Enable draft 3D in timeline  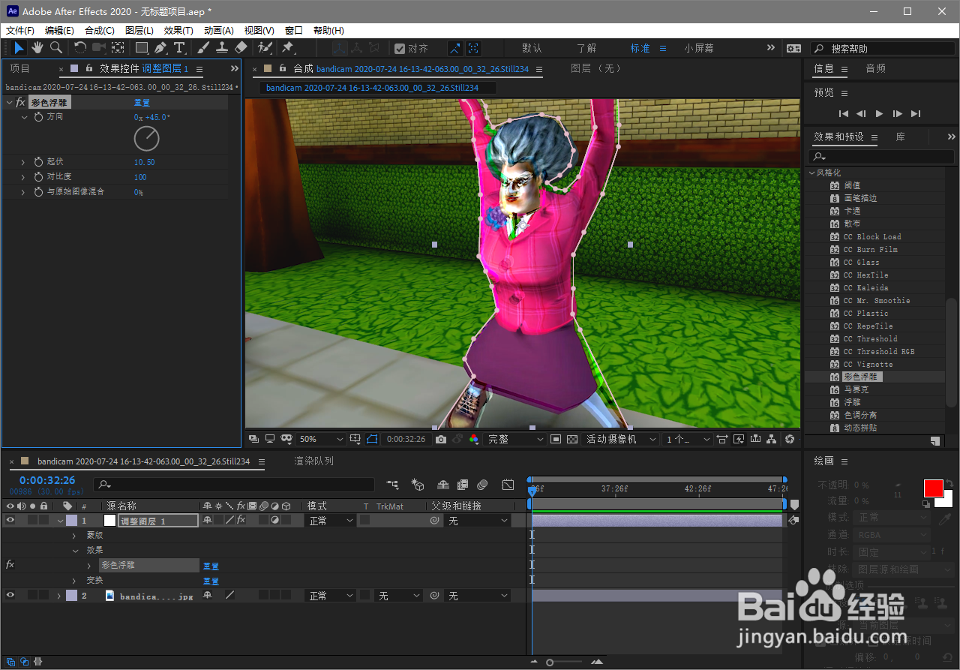point(418,485)
